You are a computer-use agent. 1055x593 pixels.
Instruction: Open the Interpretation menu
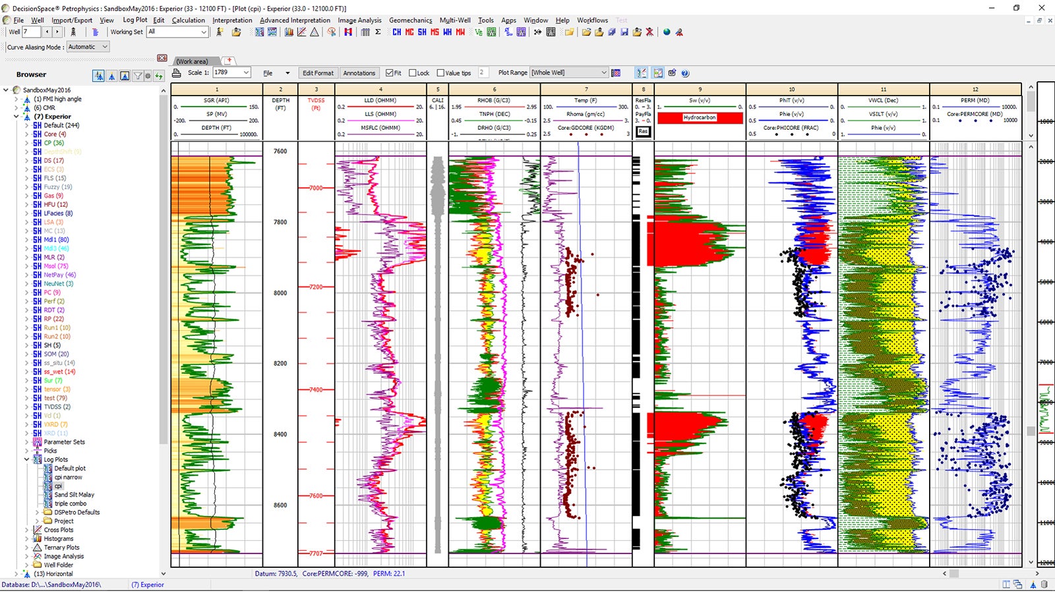pos(232,20)
